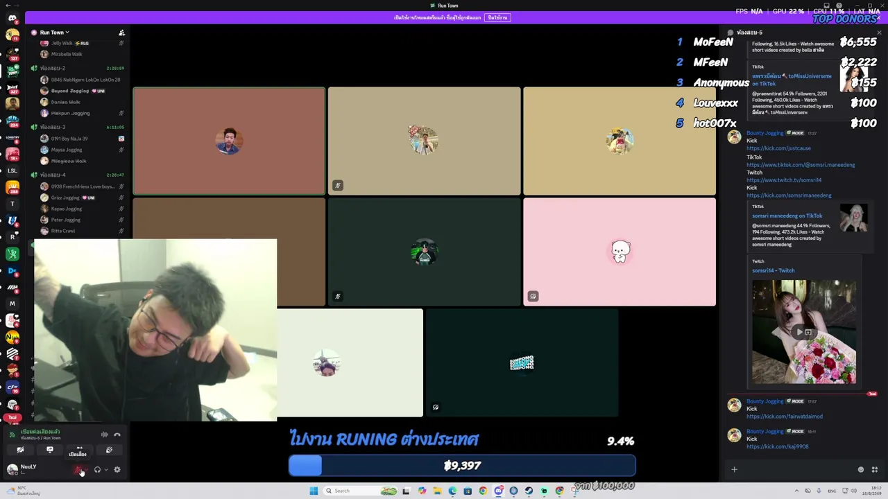The height and width of the screenshot is (499, 888).
Task: Open the soundboard button in voice panel
Action: tap(109, 450)
